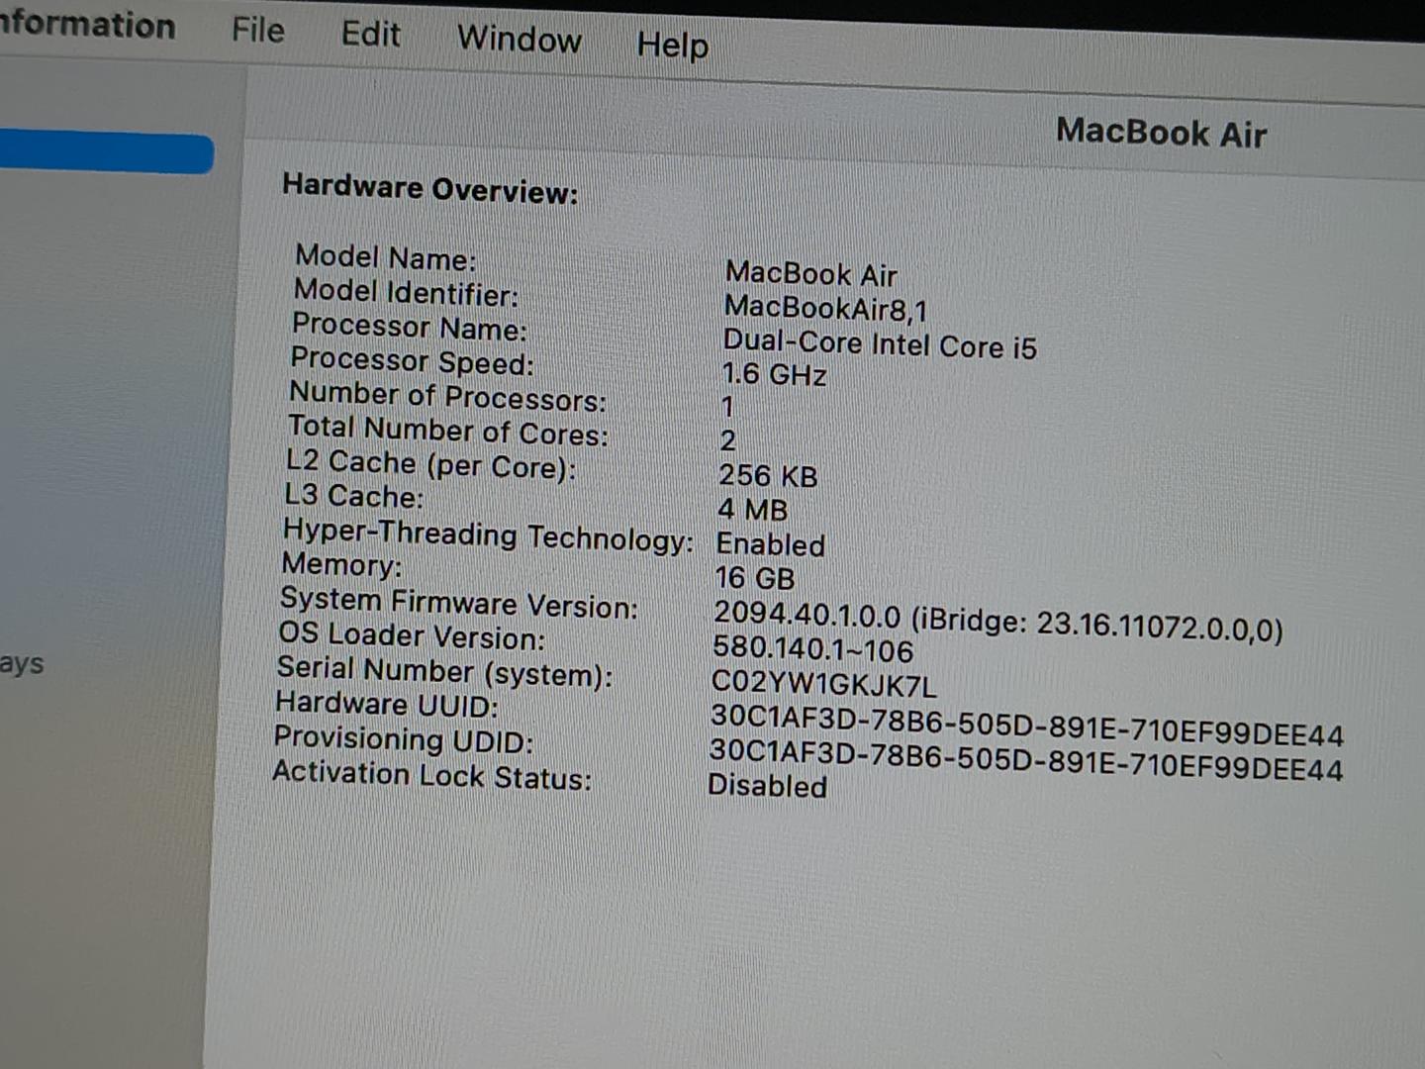Click the 'Processor Speed:' label
Screen dimensions: 1425x1069
point(412,360)
